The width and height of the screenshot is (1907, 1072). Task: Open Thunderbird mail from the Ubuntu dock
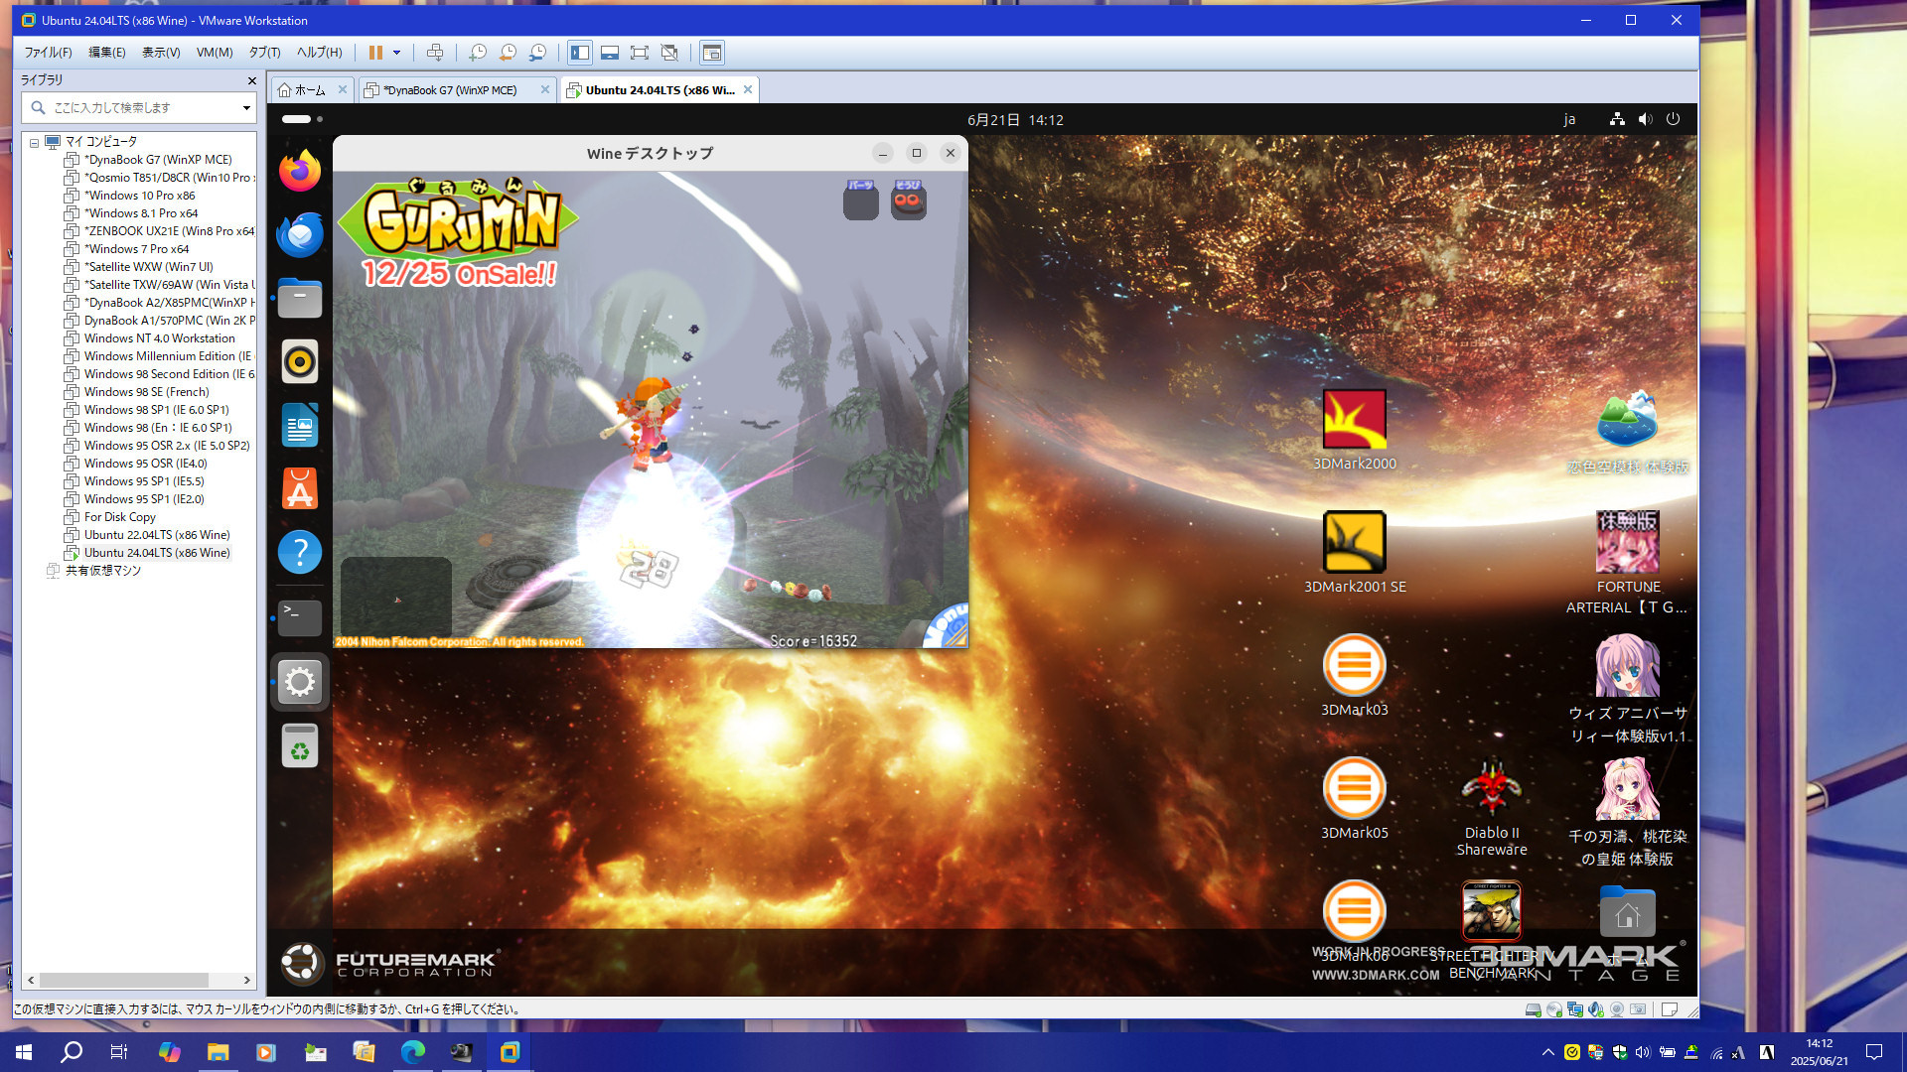coord(299,234)
